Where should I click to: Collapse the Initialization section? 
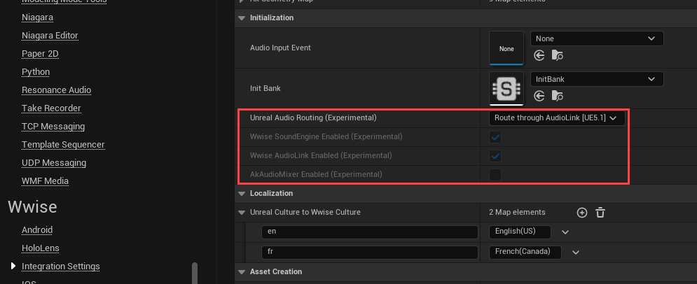(x=242, y=18)
